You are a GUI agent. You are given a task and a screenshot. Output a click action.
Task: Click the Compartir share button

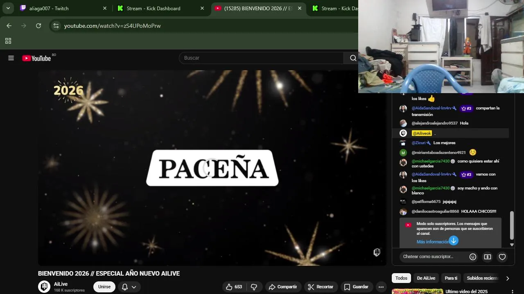pos(283,287)
